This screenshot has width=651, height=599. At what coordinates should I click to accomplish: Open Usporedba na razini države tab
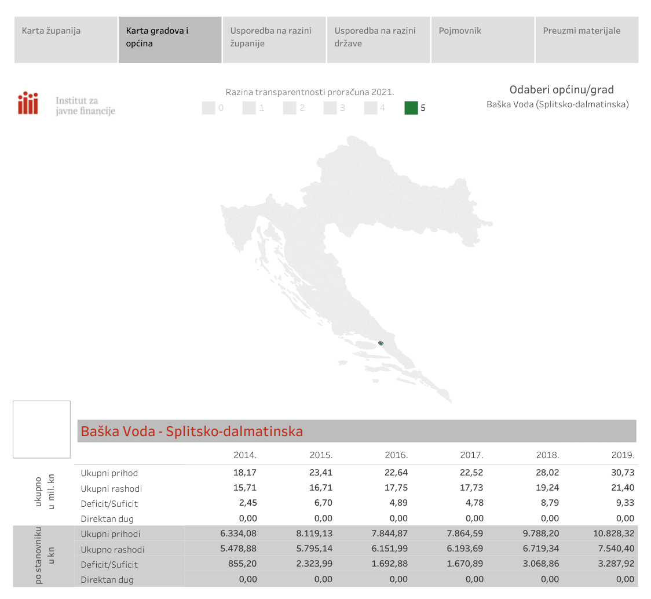(x=378, y=39)
